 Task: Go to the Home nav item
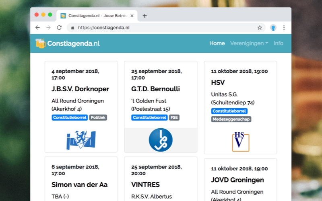217,43
